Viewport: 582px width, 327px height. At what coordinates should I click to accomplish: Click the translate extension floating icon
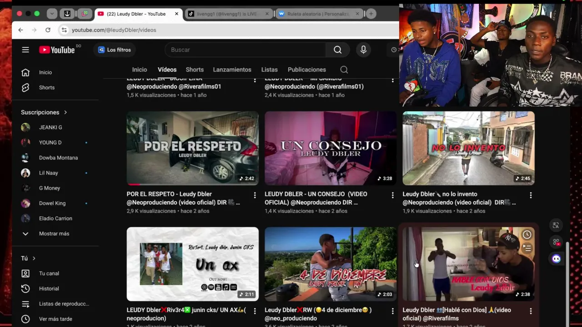(x=556, y=225)
